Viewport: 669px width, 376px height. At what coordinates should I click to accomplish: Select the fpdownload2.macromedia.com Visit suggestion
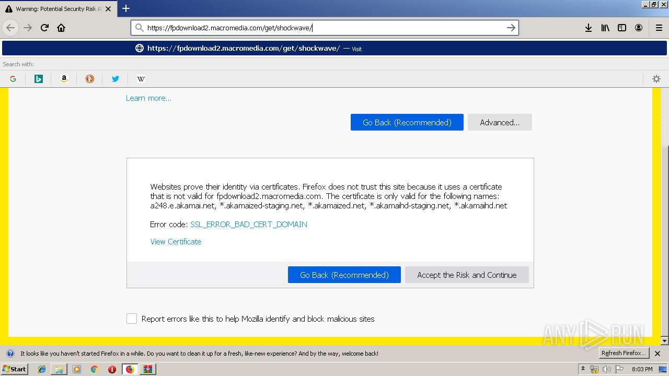[334, 48]
